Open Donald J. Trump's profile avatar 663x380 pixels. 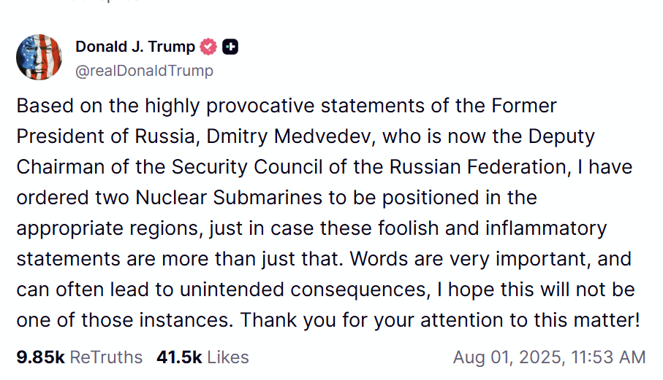pyautogui.click(x=39, y=58)
